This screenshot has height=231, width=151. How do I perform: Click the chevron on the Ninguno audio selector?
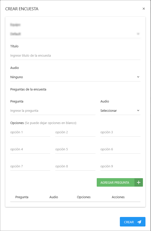[x=138, y=77]
